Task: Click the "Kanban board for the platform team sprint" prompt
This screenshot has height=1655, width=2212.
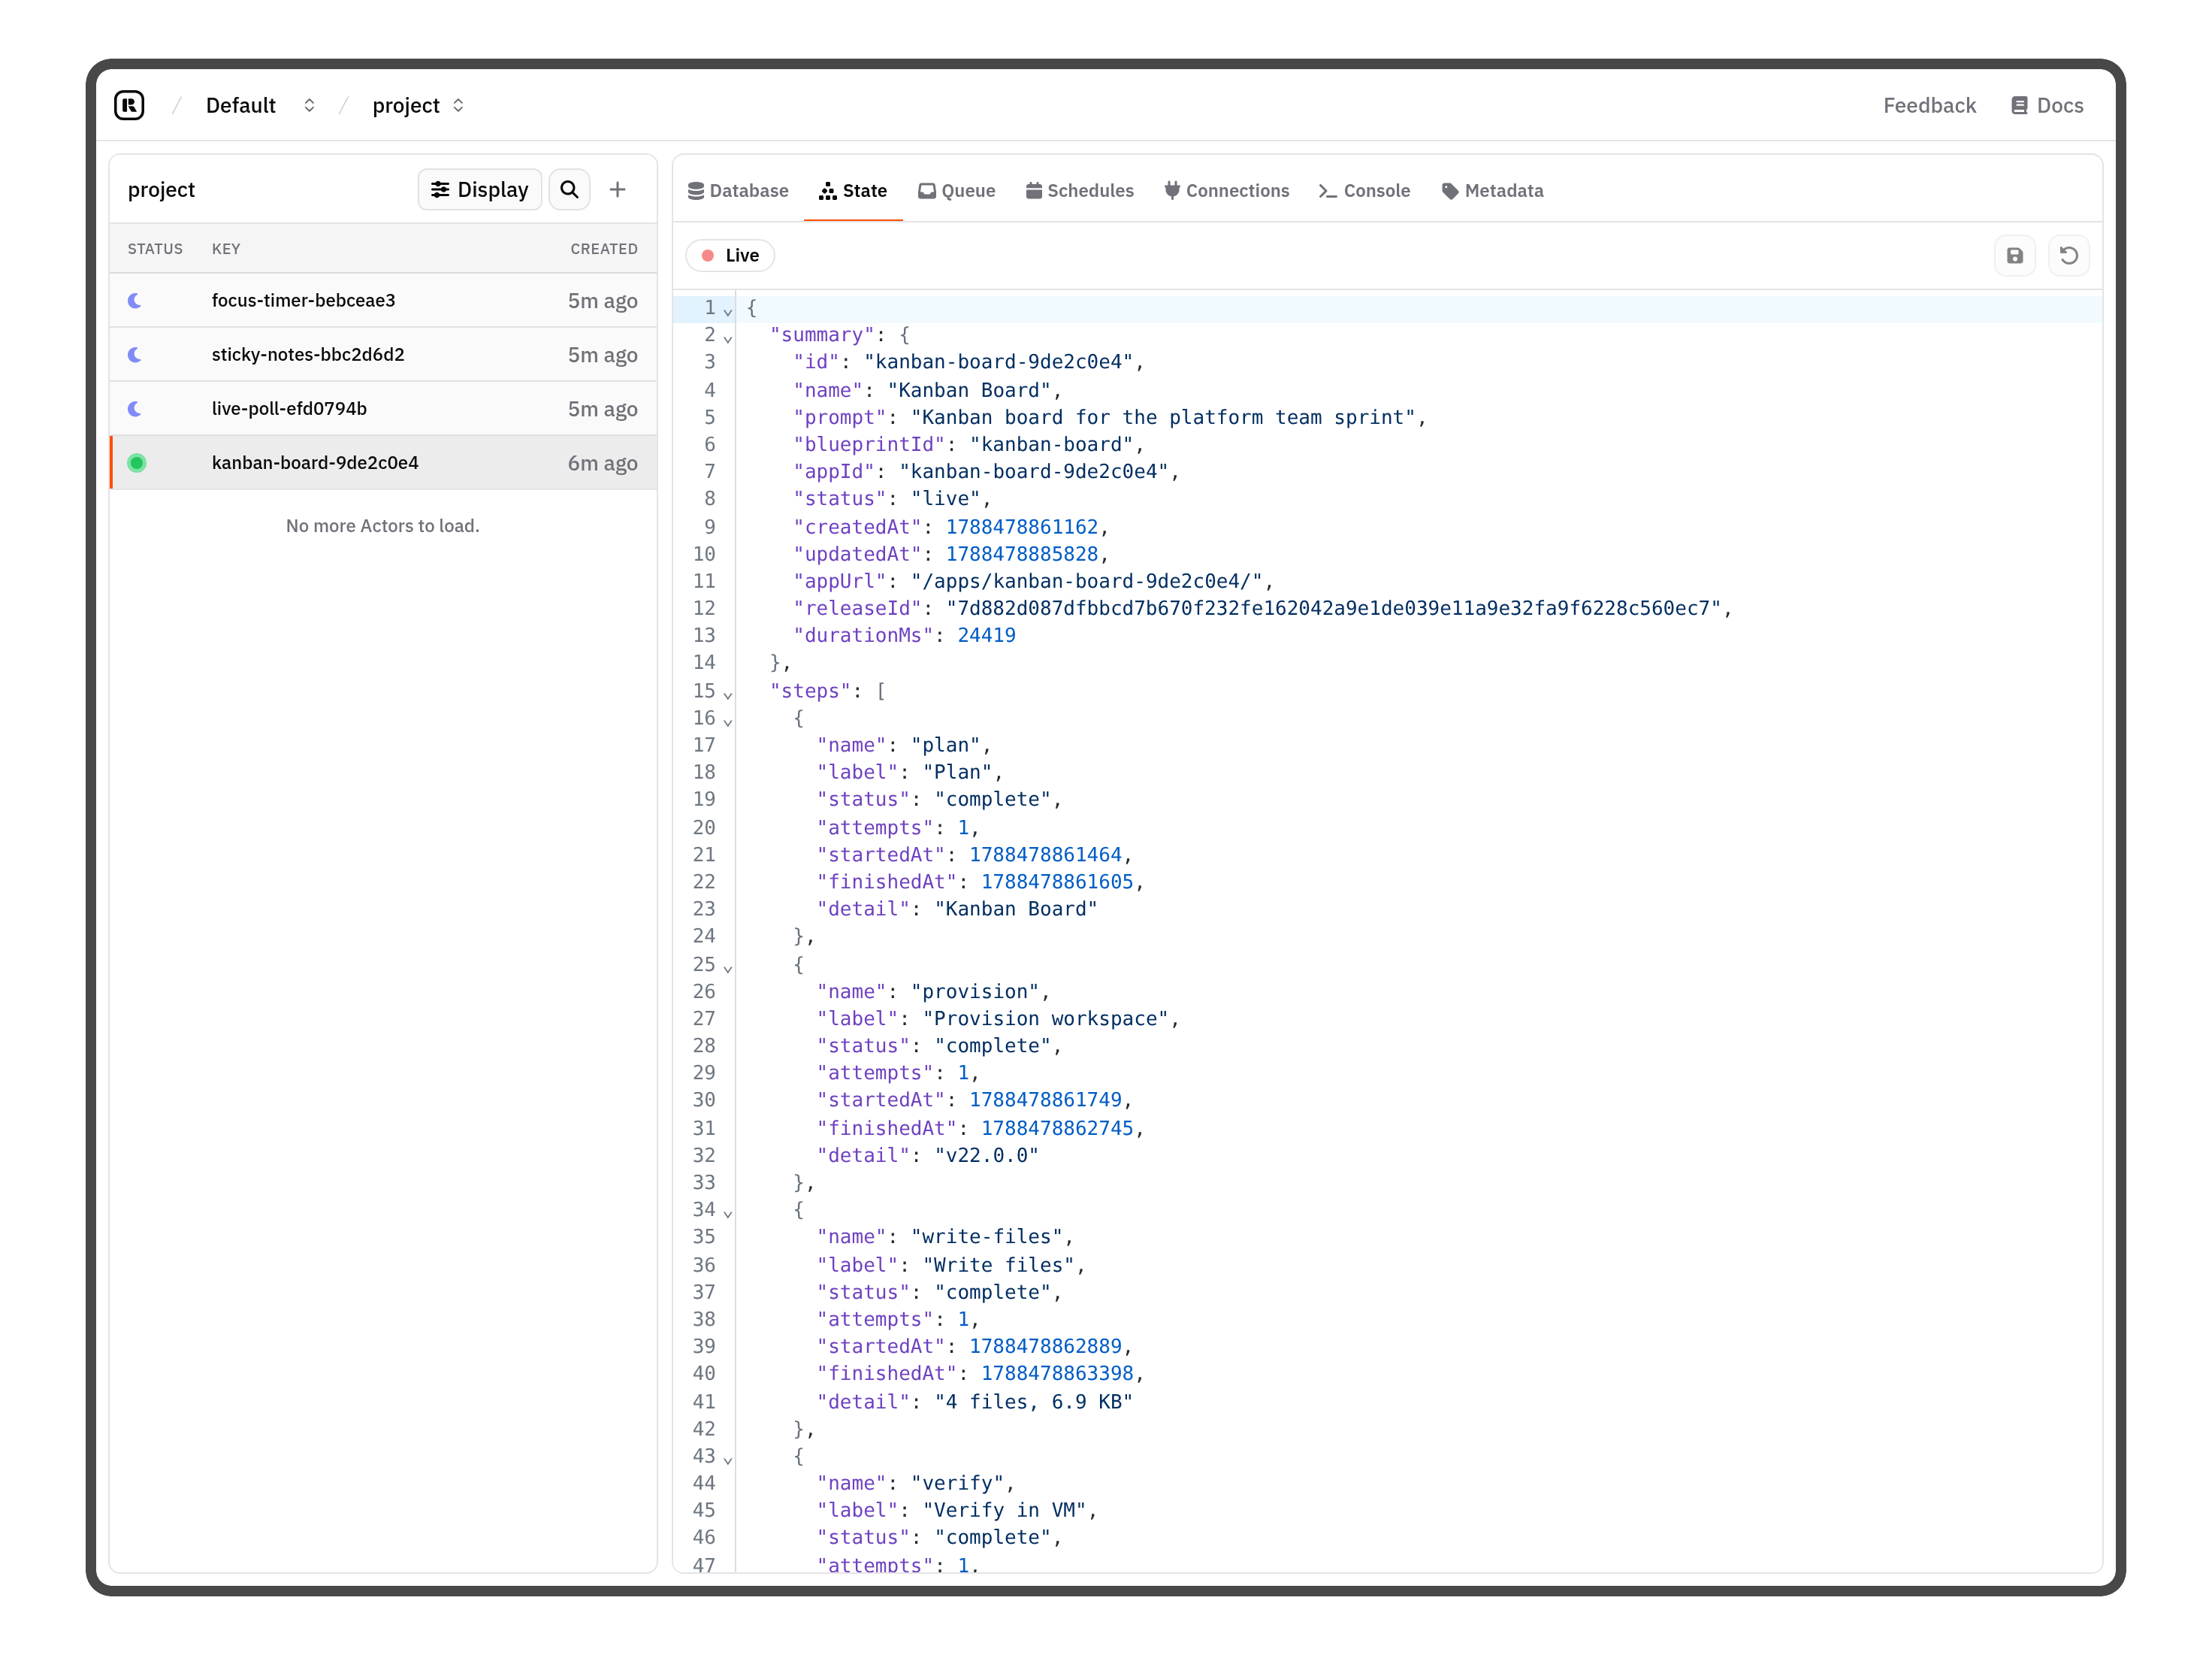Action: click(1163, 417)
